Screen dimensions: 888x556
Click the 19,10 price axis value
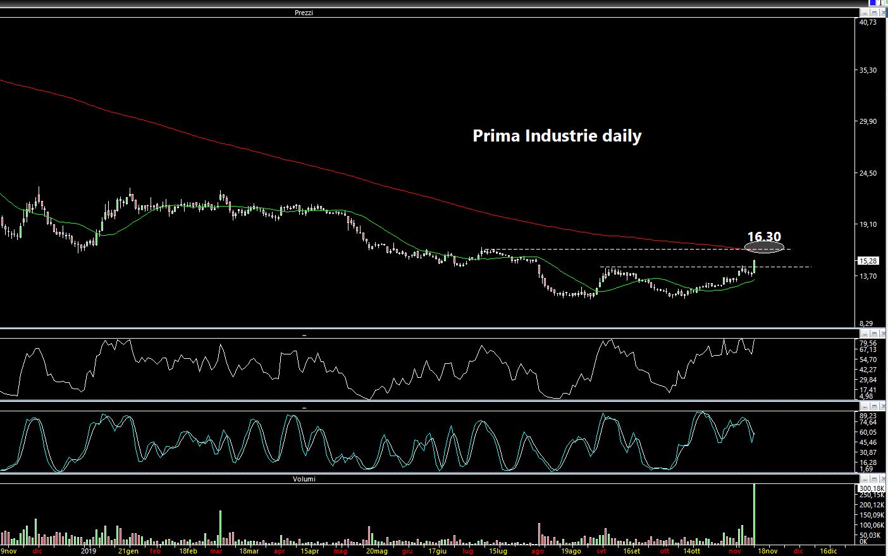click(868, 224)
